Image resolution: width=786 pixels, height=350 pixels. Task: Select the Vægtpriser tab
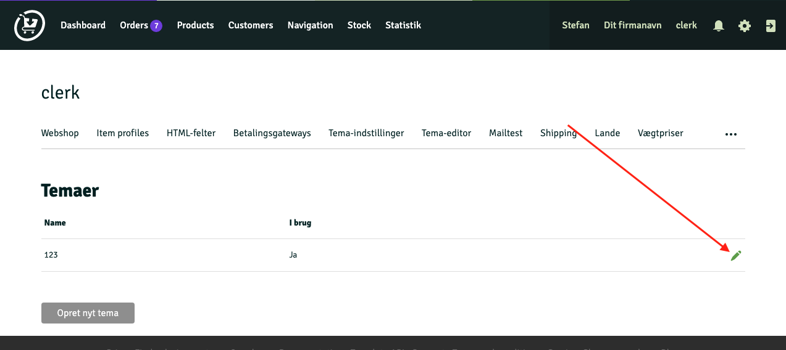[661, 133]
